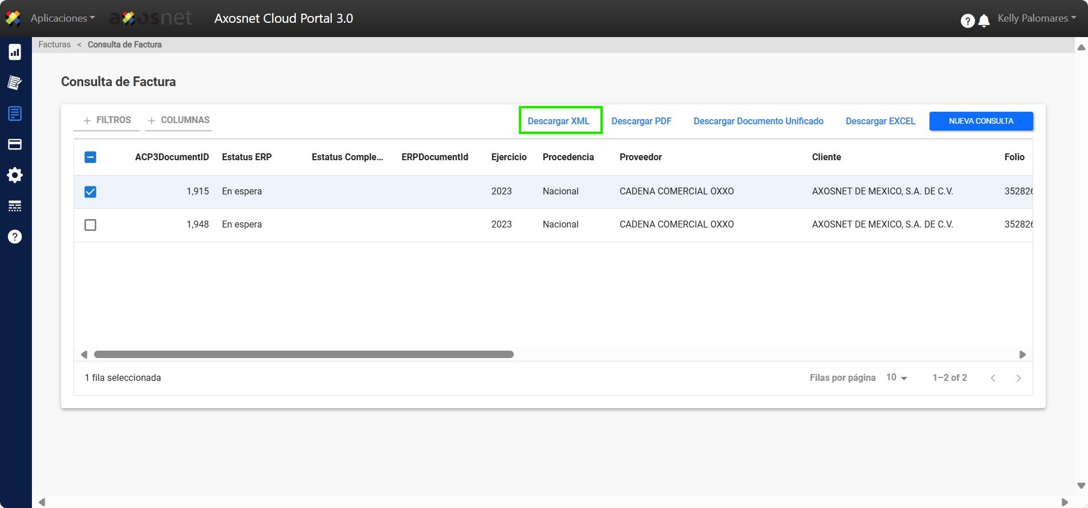Open the dashboard chart icon in sidebar

[x=15, y=52]
